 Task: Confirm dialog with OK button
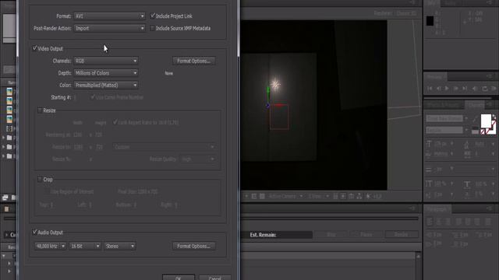(x=179, y=278)
